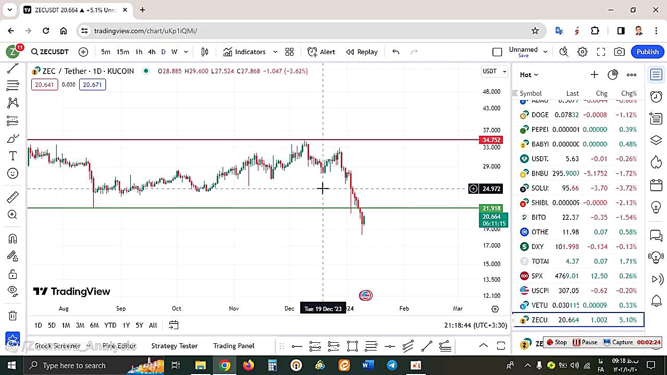Toggle the select layout square box
This screenshot has height=375, width=667.
coord(497,52)
